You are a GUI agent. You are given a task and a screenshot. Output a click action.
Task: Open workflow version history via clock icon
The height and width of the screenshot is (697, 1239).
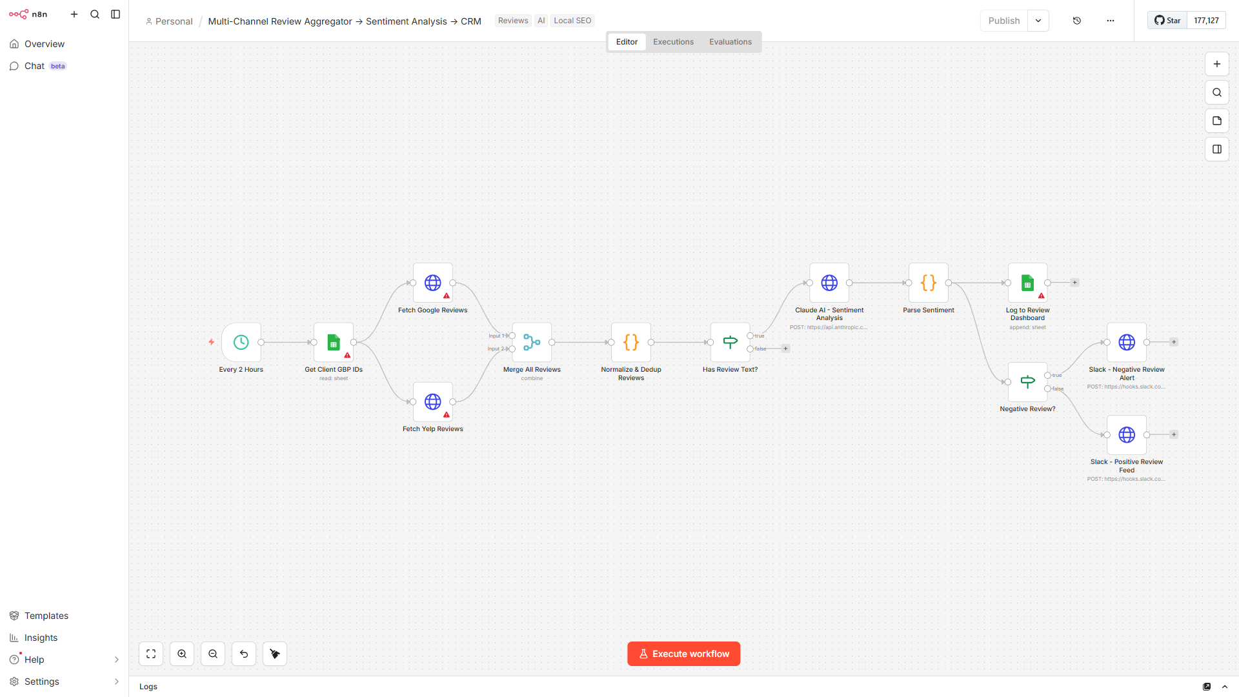point(1077,20)
